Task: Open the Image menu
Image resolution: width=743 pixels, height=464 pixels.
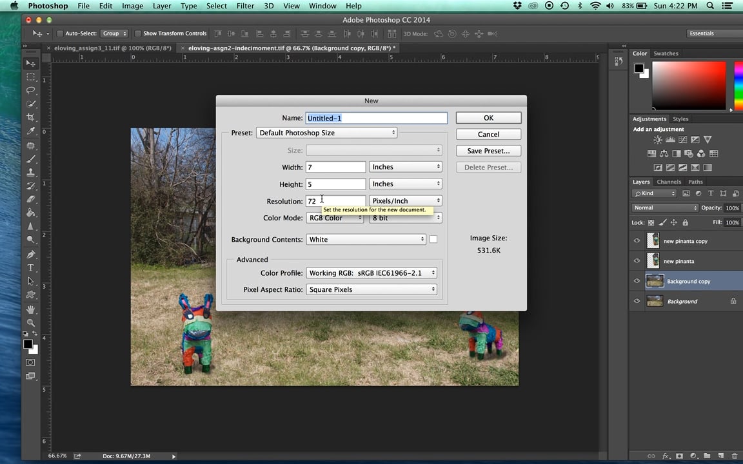Action: [x=132, y=6]
